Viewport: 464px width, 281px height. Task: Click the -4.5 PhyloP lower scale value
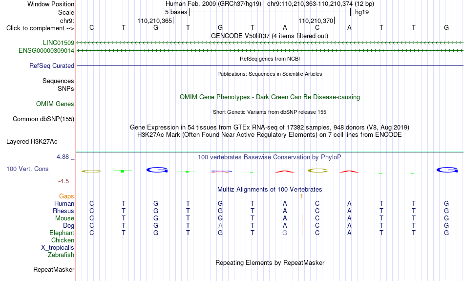(x=63, y=181)
